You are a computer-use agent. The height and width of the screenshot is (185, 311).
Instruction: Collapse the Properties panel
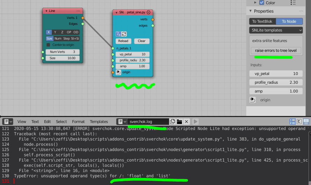[250, 11]
